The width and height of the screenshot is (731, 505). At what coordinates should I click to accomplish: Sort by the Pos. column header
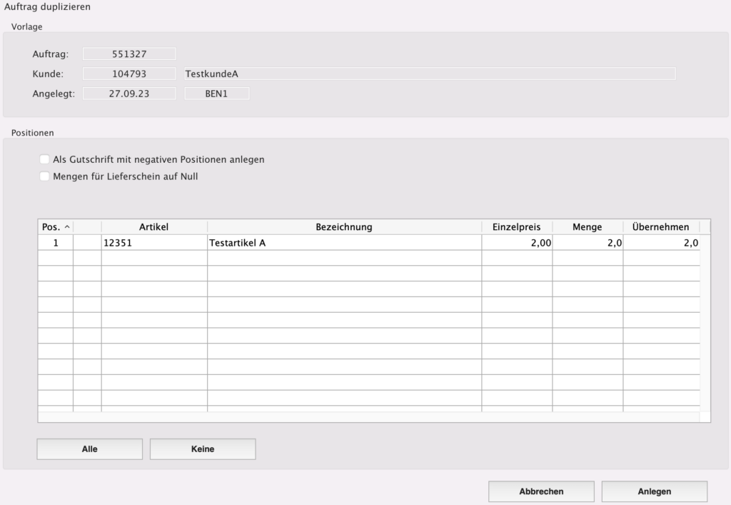click(x=55, y=227)
